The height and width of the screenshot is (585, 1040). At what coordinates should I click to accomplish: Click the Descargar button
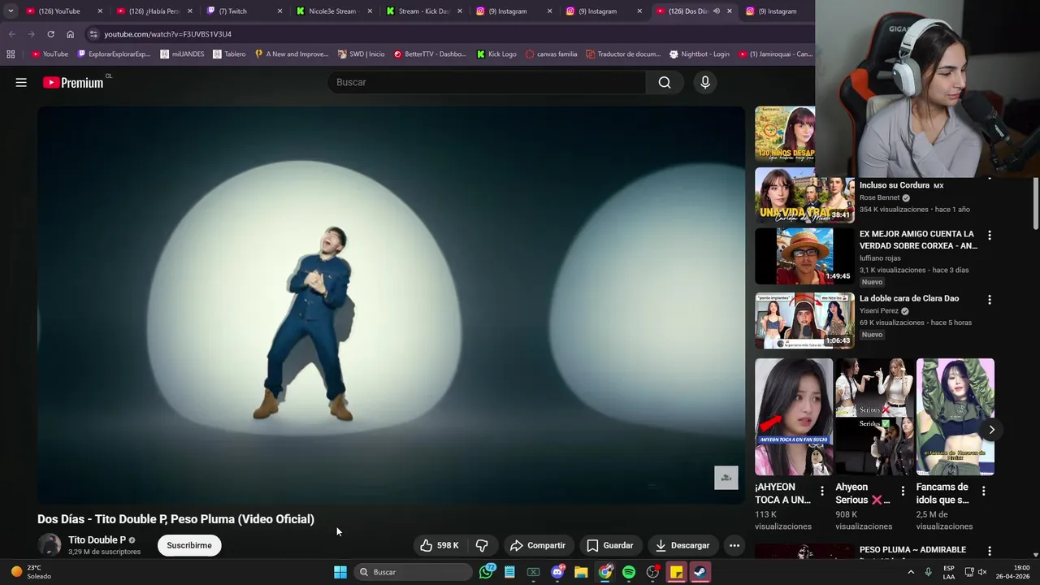pos(682,545)
